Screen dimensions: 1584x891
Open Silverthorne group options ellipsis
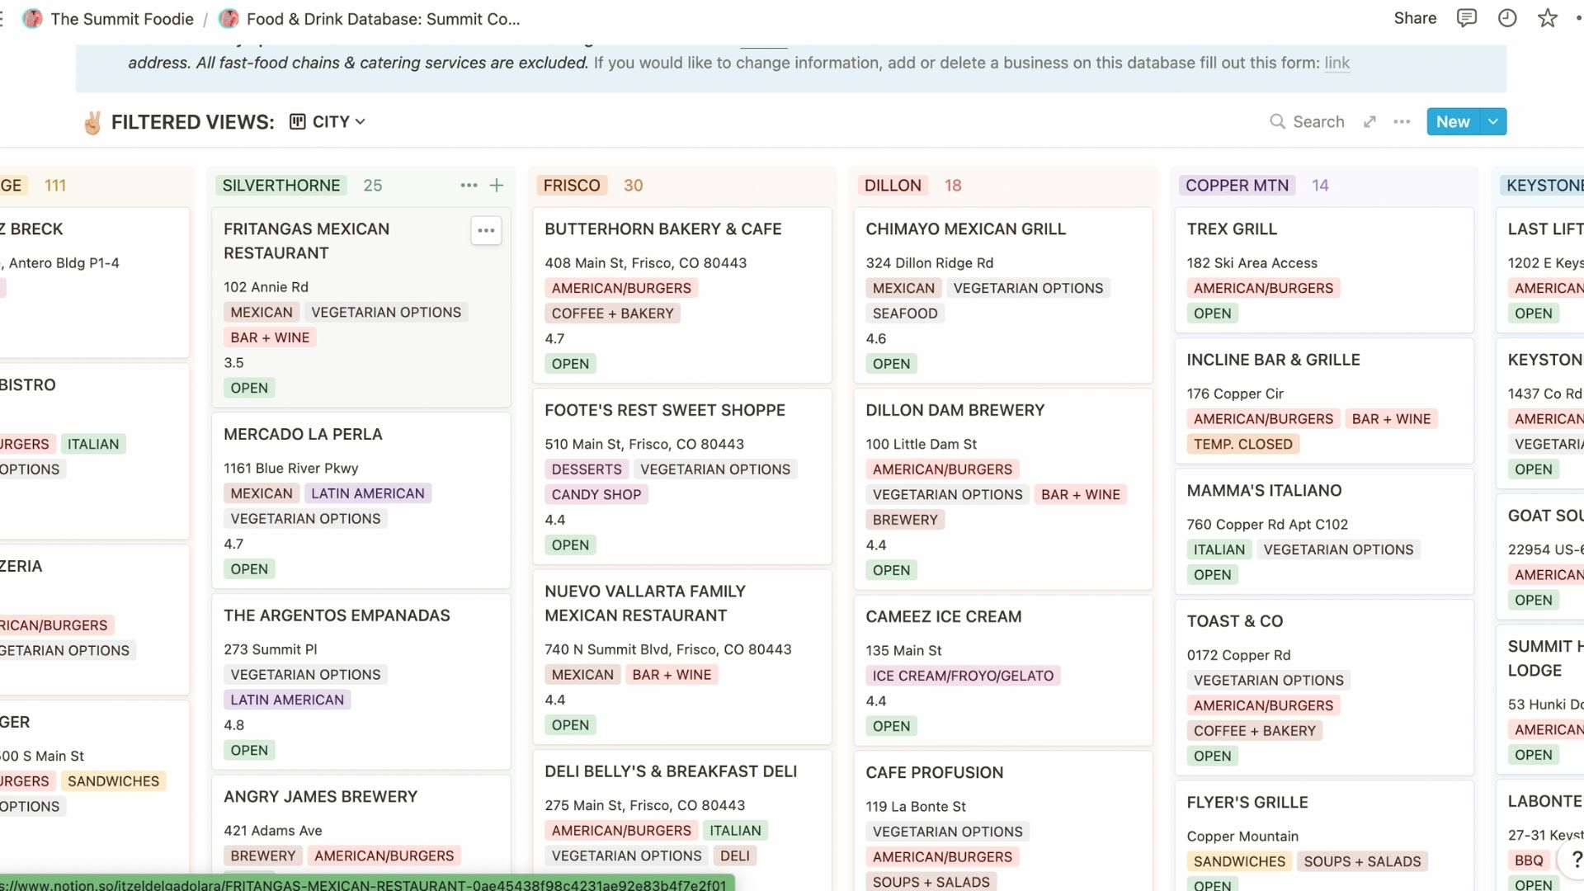coord(469,186)
